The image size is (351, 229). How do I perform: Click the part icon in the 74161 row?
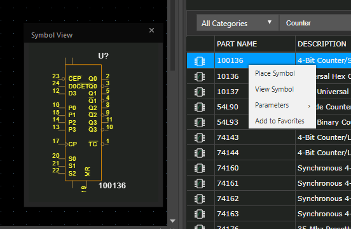200,183
